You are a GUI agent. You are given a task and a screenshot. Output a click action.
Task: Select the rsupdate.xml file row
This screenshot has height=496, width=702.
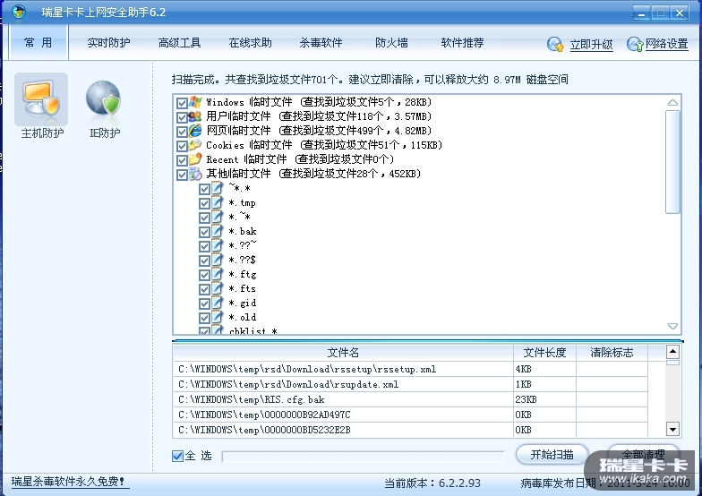coord(410,384)
